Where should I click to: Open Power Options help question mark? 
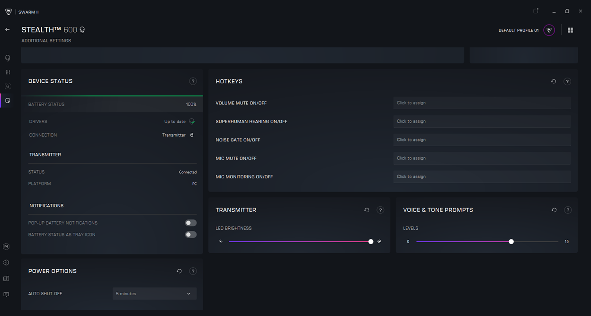pos(193,271)
